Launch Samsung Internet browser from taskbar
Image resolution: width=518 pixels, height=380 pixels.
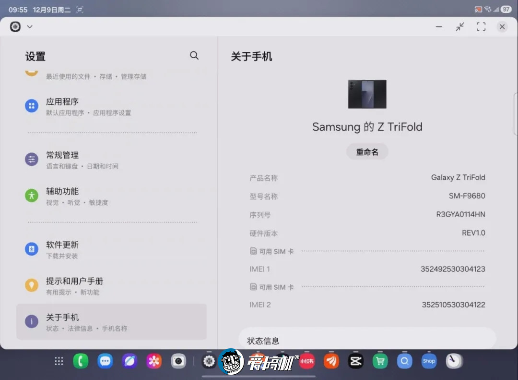pyautogui.click(x=129, y=361)
